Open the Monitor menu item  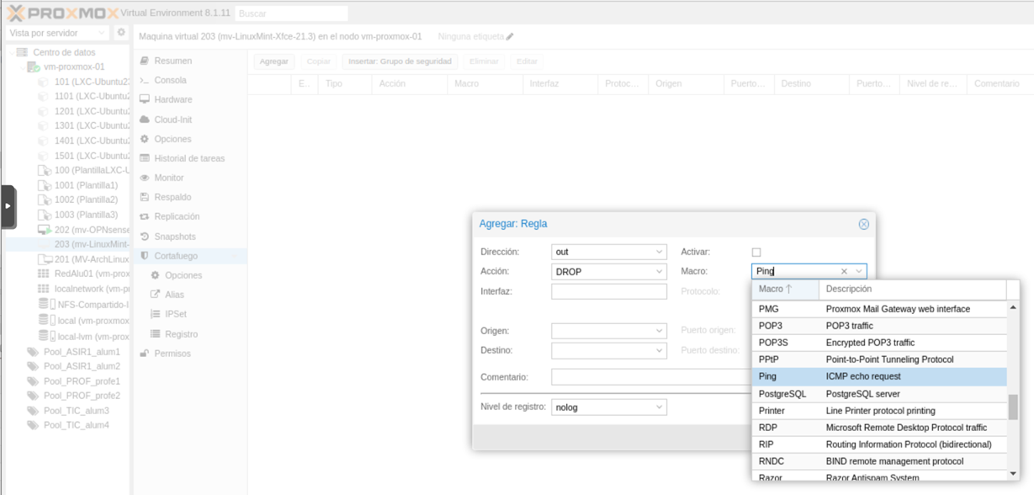[168, 178]
